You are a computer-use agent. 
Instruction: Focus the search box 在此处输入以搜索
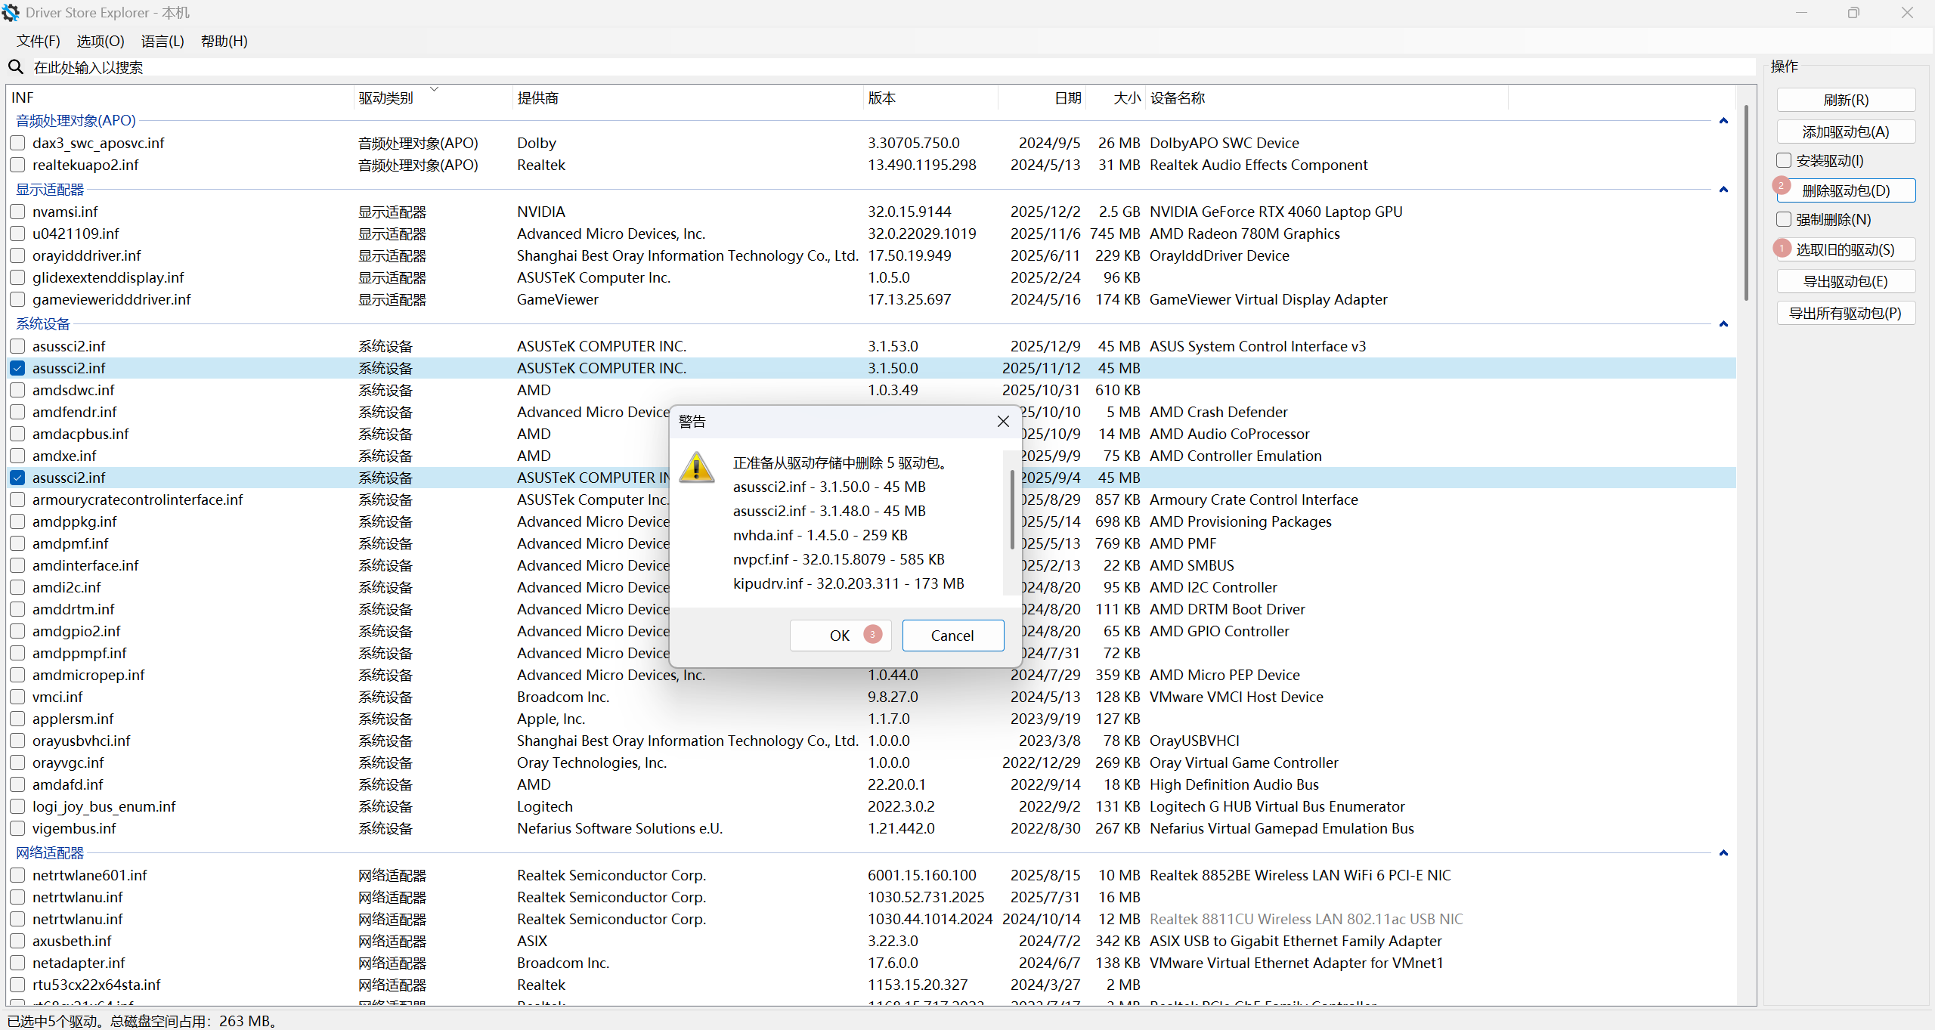(892, 67)
